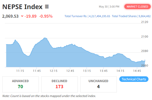The width and height of the screenshot is (152, 100).
Task: Click the 12:45 time axis label
Action: tap(70, 71)
